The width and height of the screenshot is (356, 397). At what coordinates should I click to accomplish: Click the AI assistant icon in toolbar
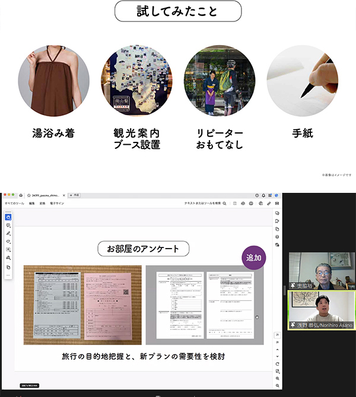click(x=261, y=204)
